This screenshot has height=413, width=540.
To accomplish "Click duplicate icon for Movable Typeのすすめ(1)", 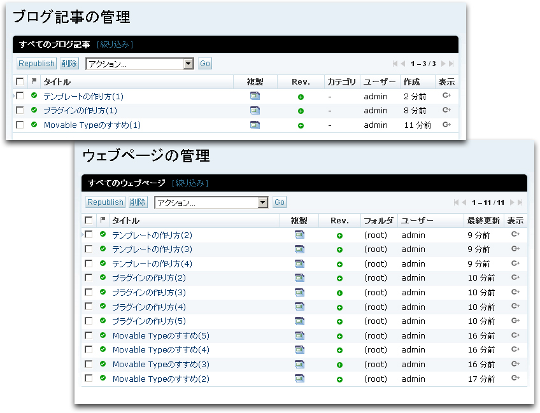I will pyautogui.click(x=255, y=125).
